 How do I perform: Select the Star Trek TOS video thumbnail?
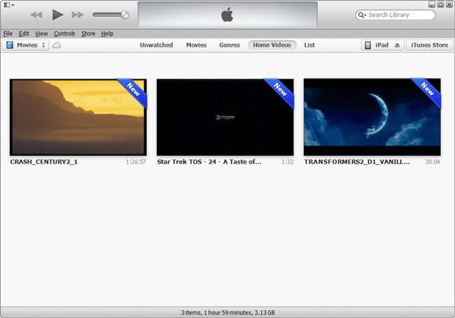point(225,117)
